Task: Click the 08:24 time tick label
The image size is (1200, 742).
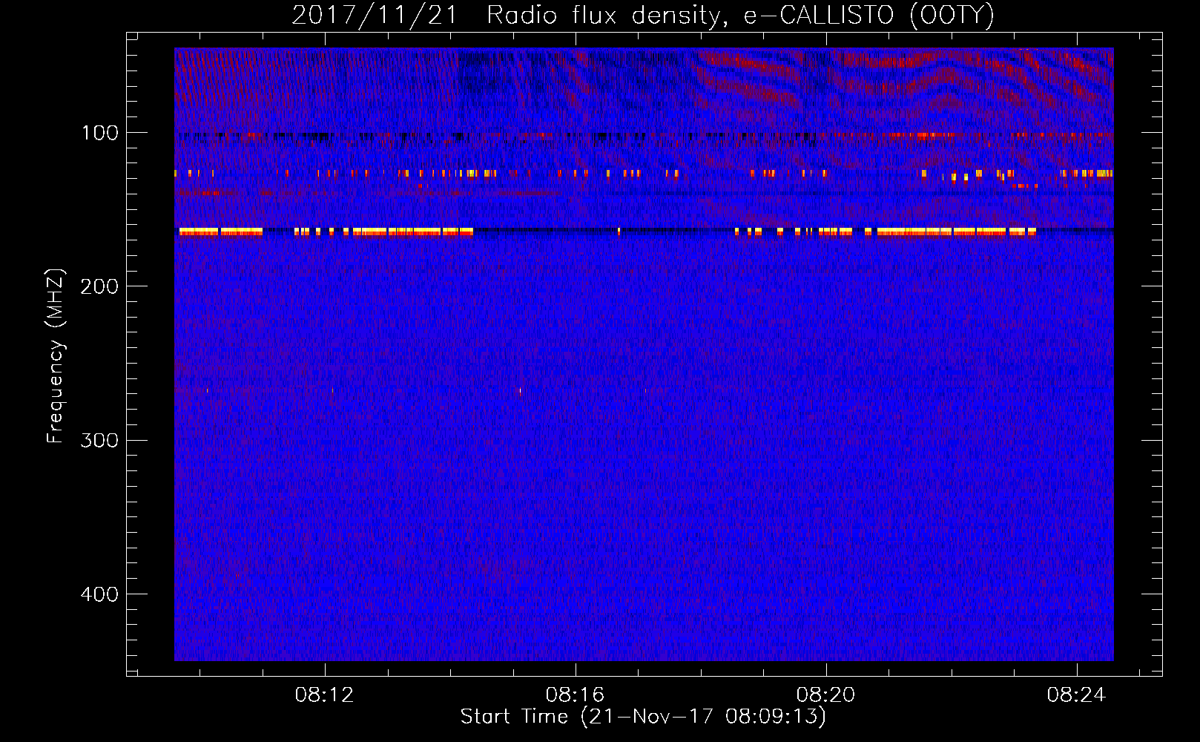Action: point(1076,695)
